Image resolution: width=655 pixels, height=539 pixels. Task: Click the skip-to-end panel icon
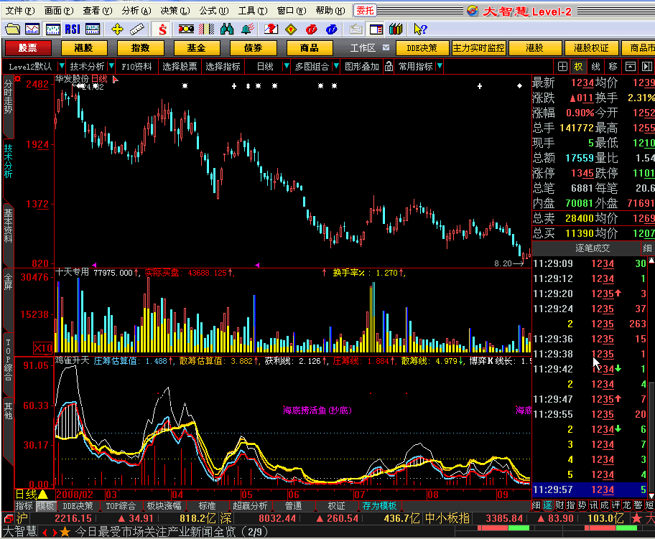point(646,66)
